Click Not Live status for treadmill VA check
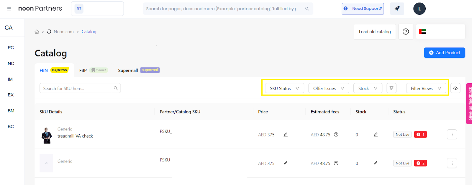472x185 pixels. coord(402,134)
